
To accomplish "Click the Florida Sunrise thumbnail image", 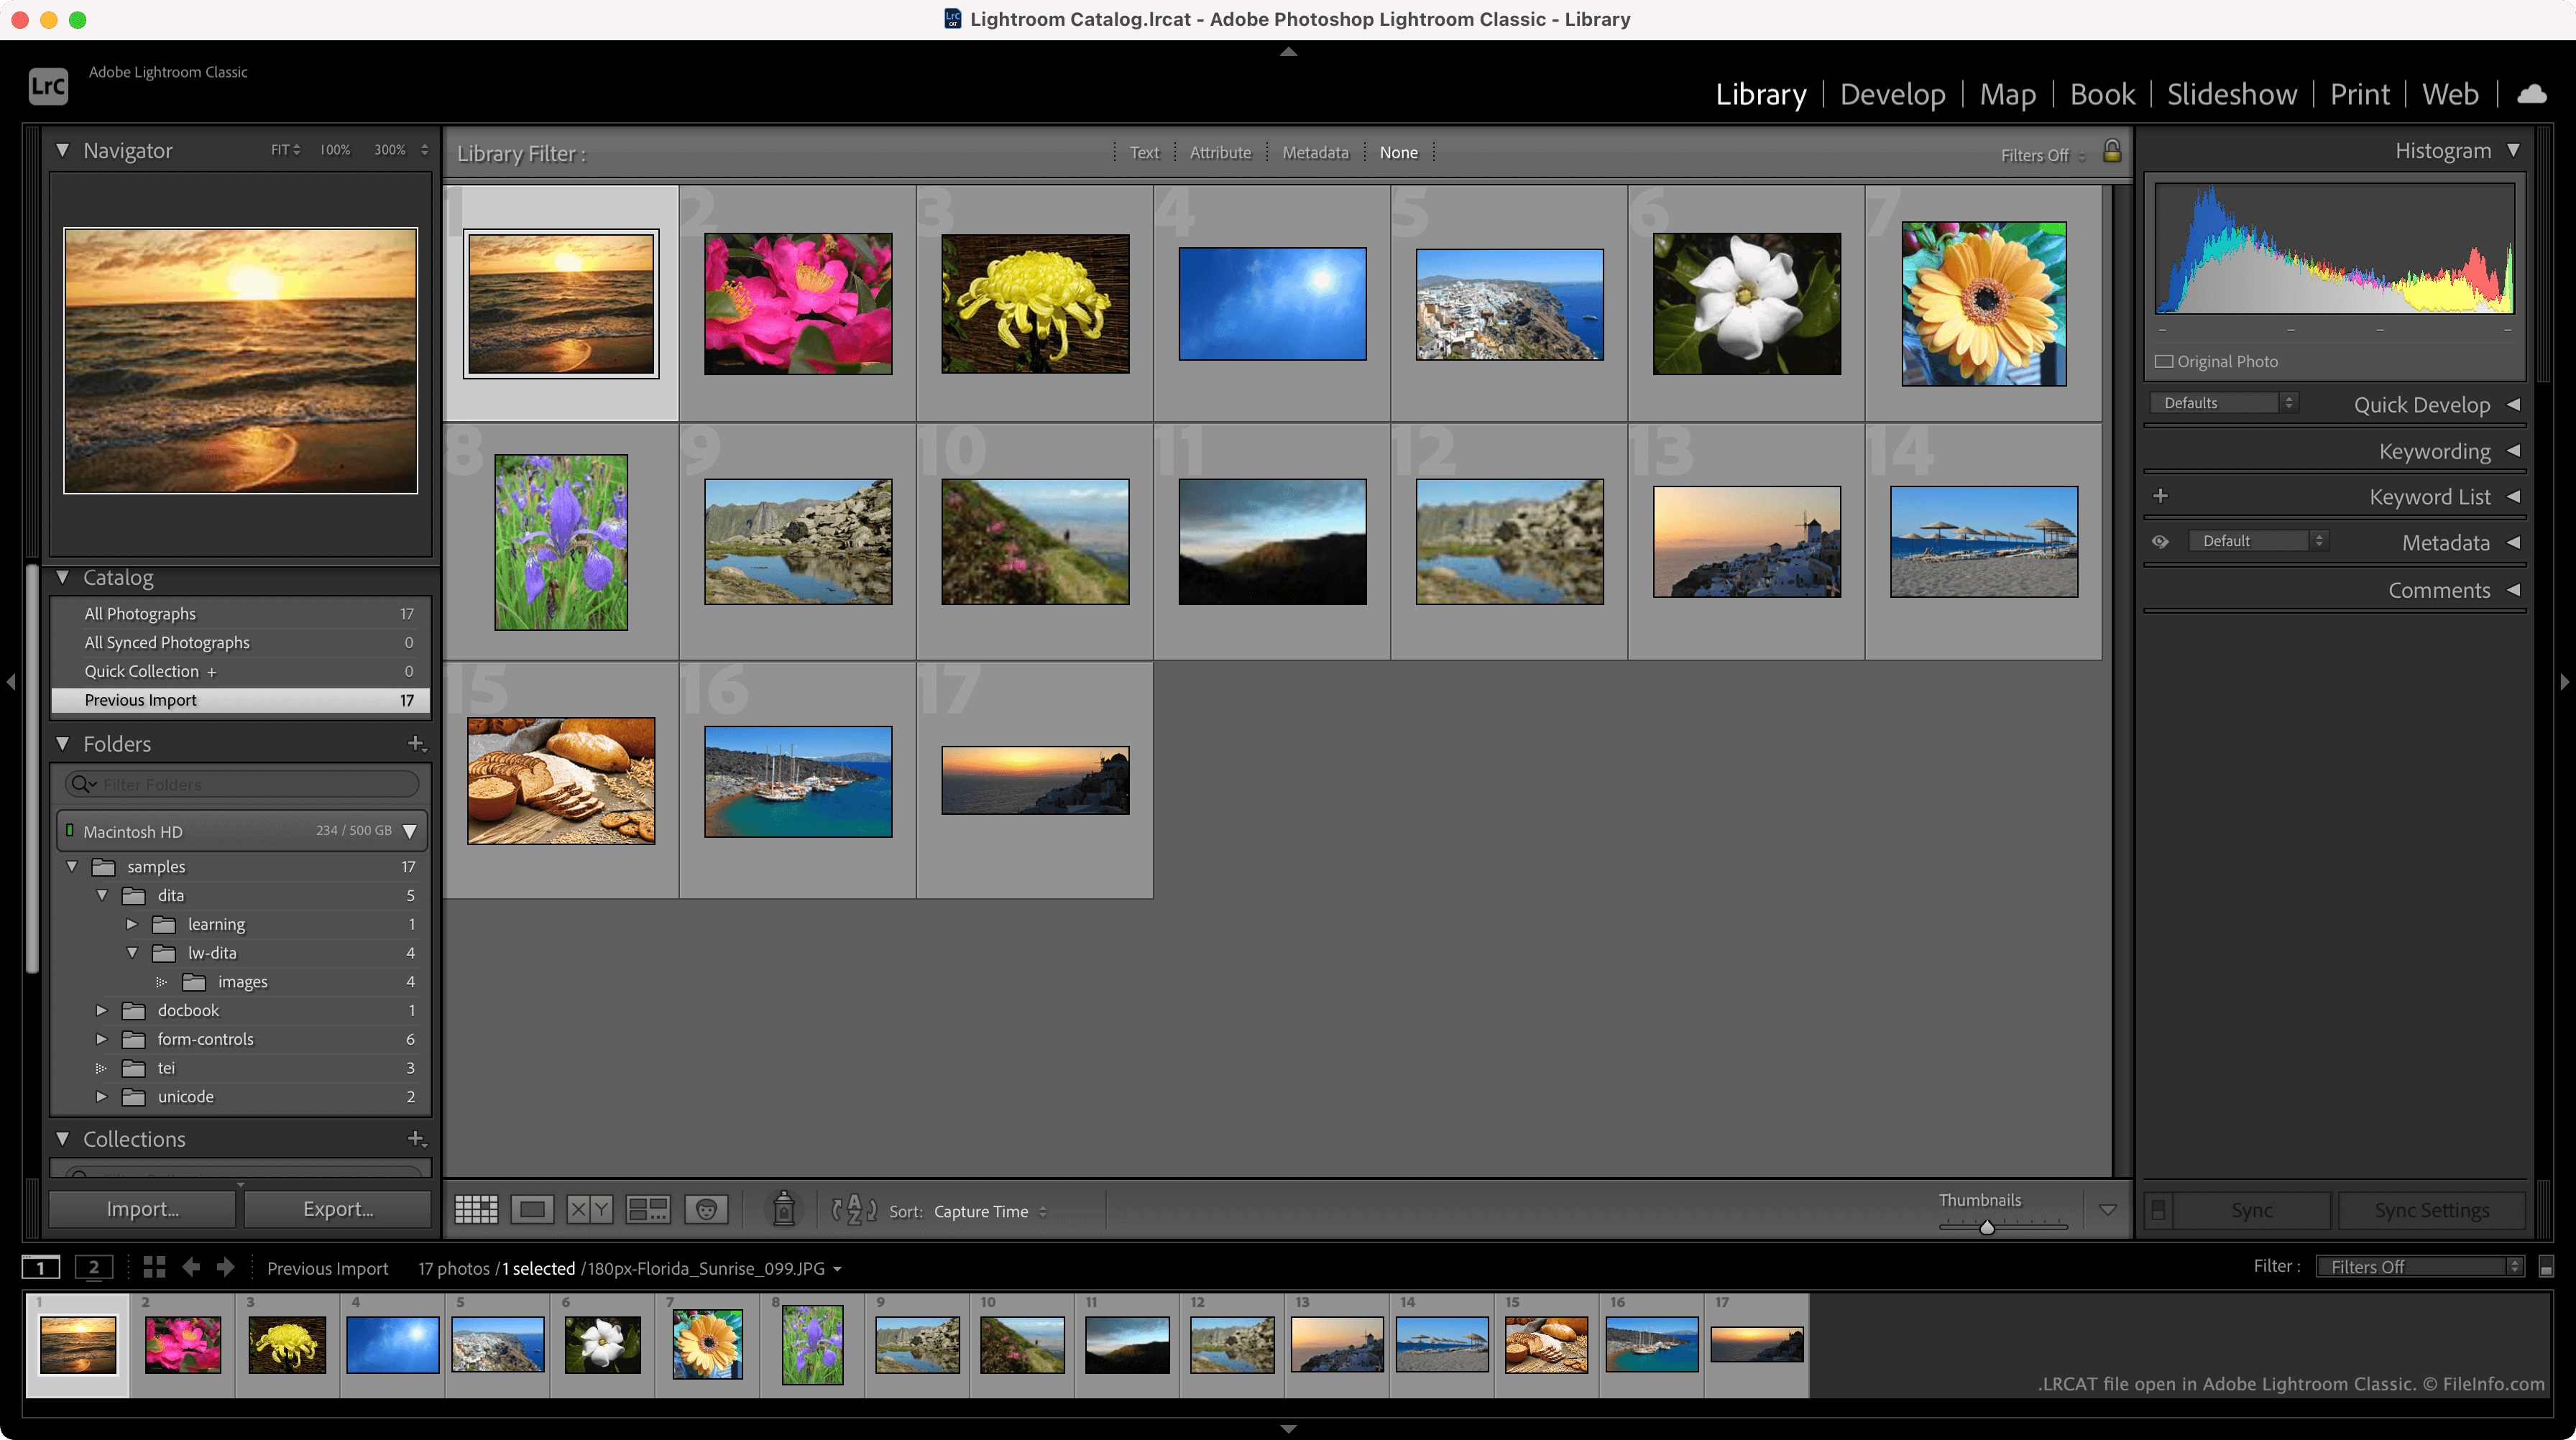I will pyautogui.click(x=561, y=301).
